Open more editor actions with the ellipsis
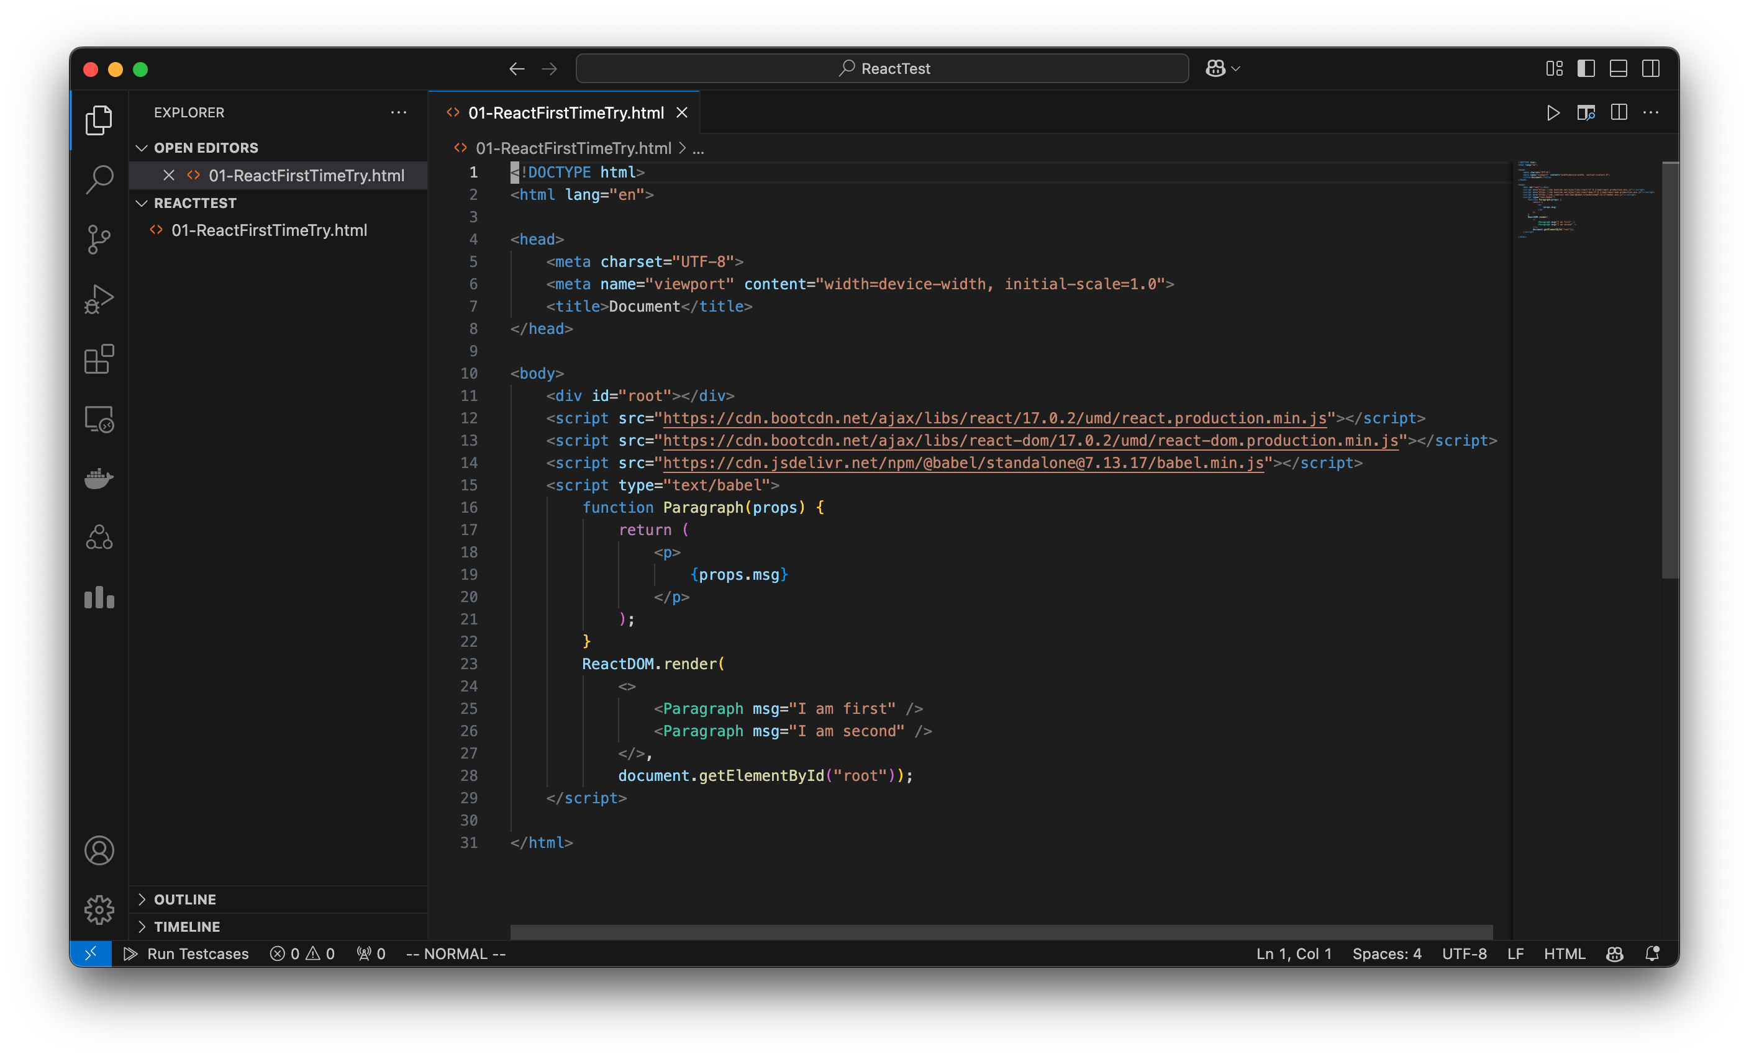This screenshot has width=1749, height=1059. pyautogui.click(x=1650, y=112)
